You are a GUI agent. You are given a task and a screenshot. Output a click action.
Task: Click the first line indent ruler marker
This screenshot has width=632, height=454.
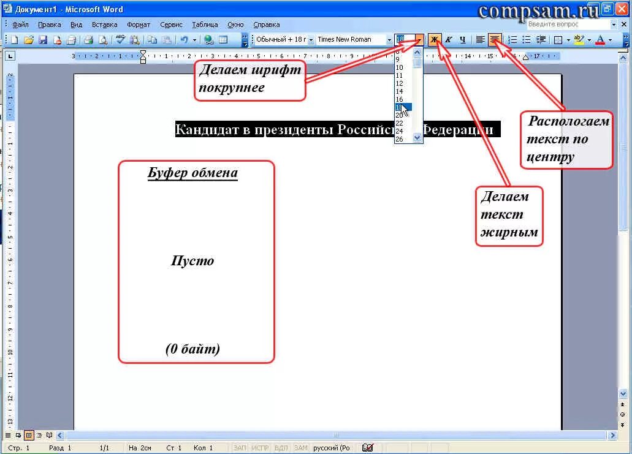pos(143,53)
